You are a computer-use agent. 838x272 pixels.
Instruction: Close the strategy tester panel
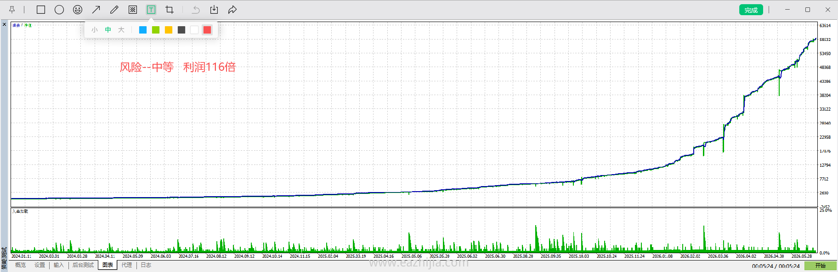click(5, 24)
